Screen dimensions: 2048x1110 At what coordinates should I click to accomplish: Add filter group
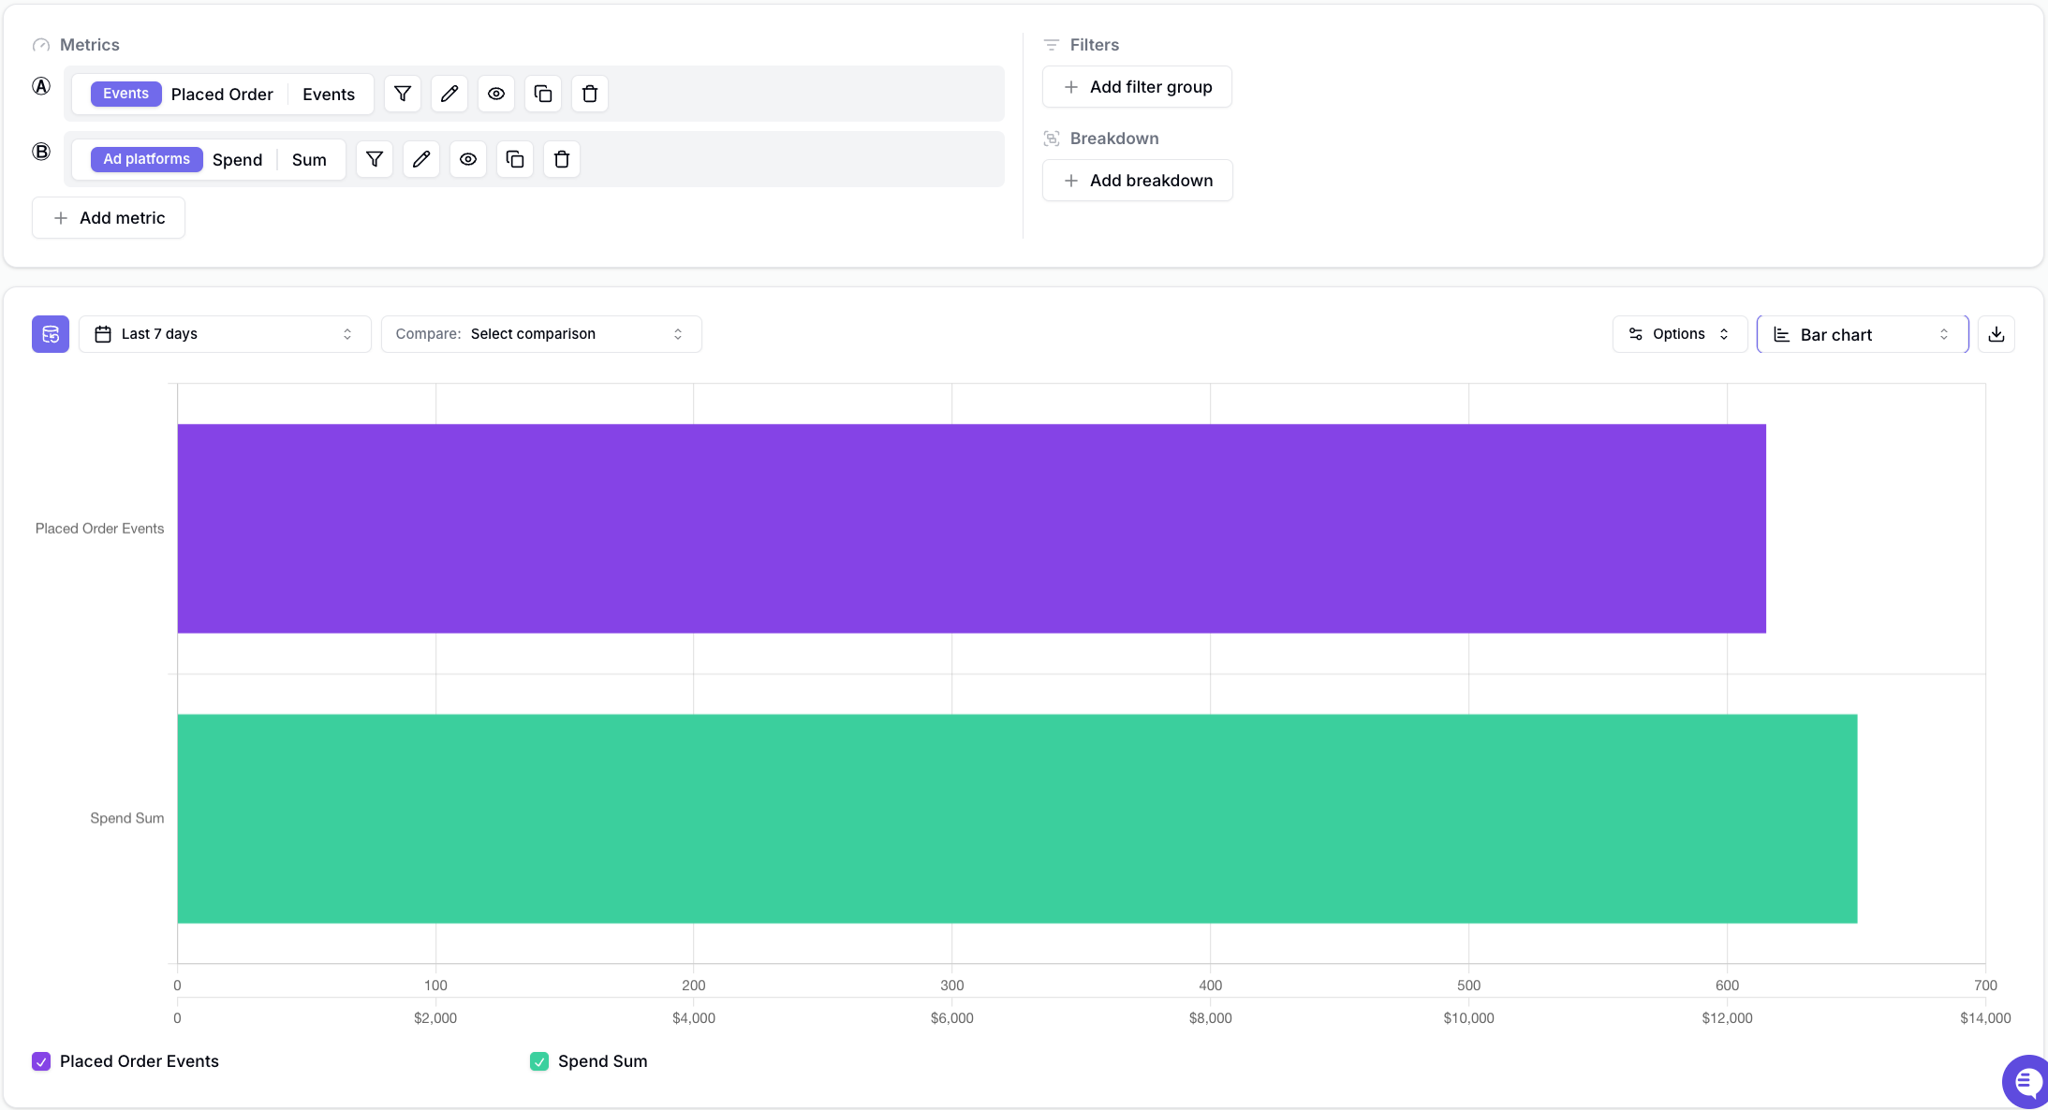click(x=1137, y=87)
